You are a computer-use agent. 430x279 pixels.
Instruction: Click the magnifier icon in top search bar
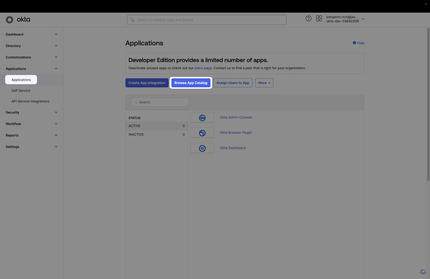(132, 20)
